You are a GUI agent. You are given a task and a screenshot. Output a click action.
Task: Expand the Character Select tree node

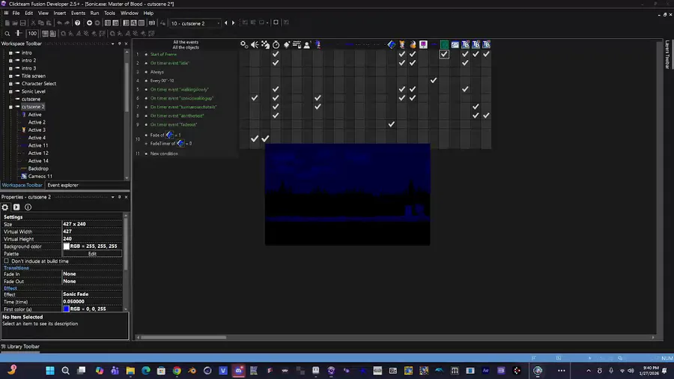[x=10, y=84]
